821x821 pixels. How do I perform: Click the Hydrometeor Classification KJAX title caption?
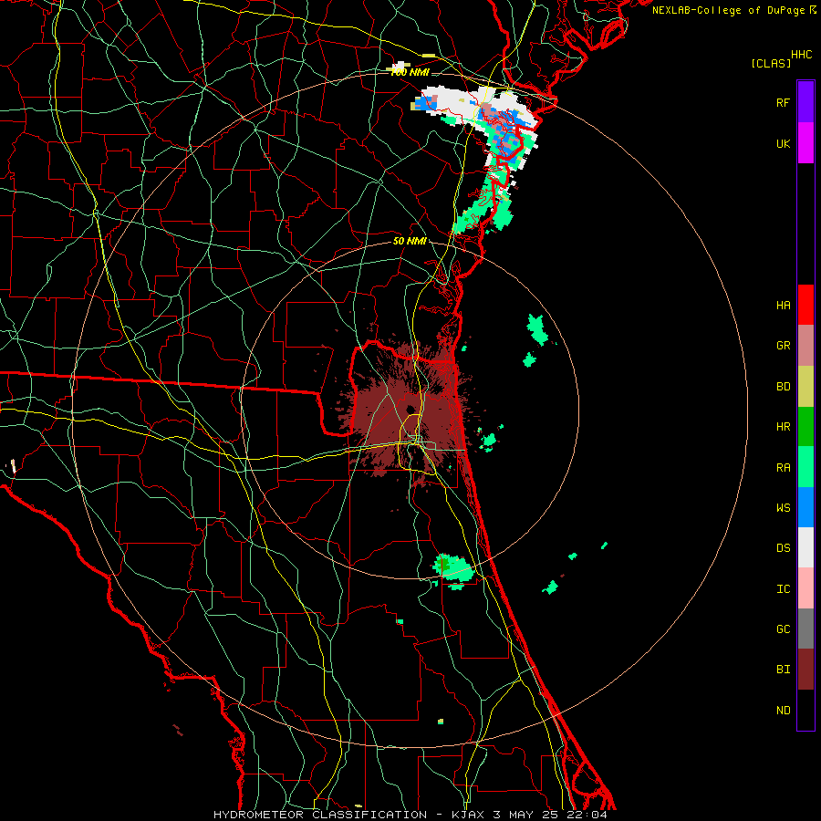point(410,815)
